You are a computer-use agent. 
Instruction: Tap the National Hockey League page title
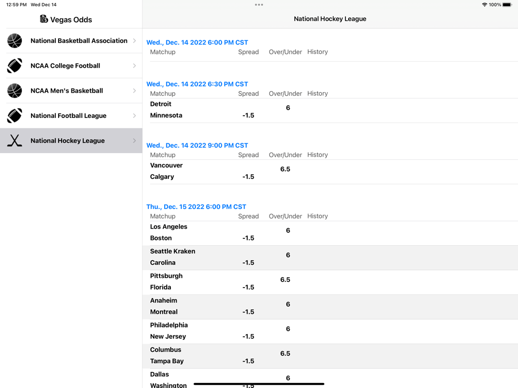[x=330, y=19]
